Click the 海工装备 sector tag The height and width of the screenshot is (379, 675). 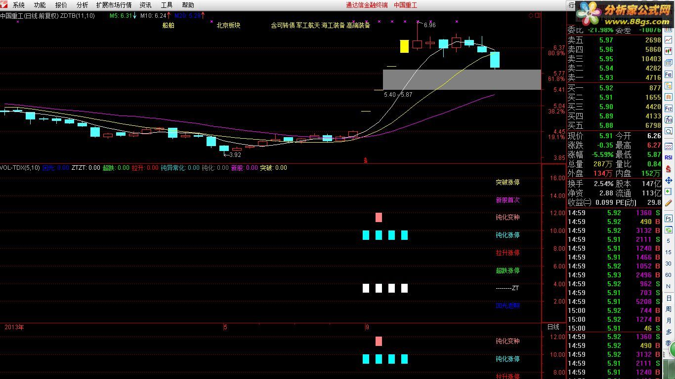click(x=333, y=25)
